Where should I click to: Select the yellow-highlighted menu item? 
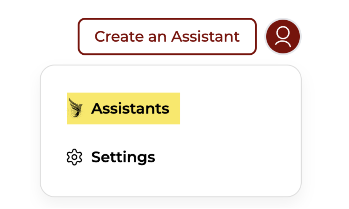[123, 108]
